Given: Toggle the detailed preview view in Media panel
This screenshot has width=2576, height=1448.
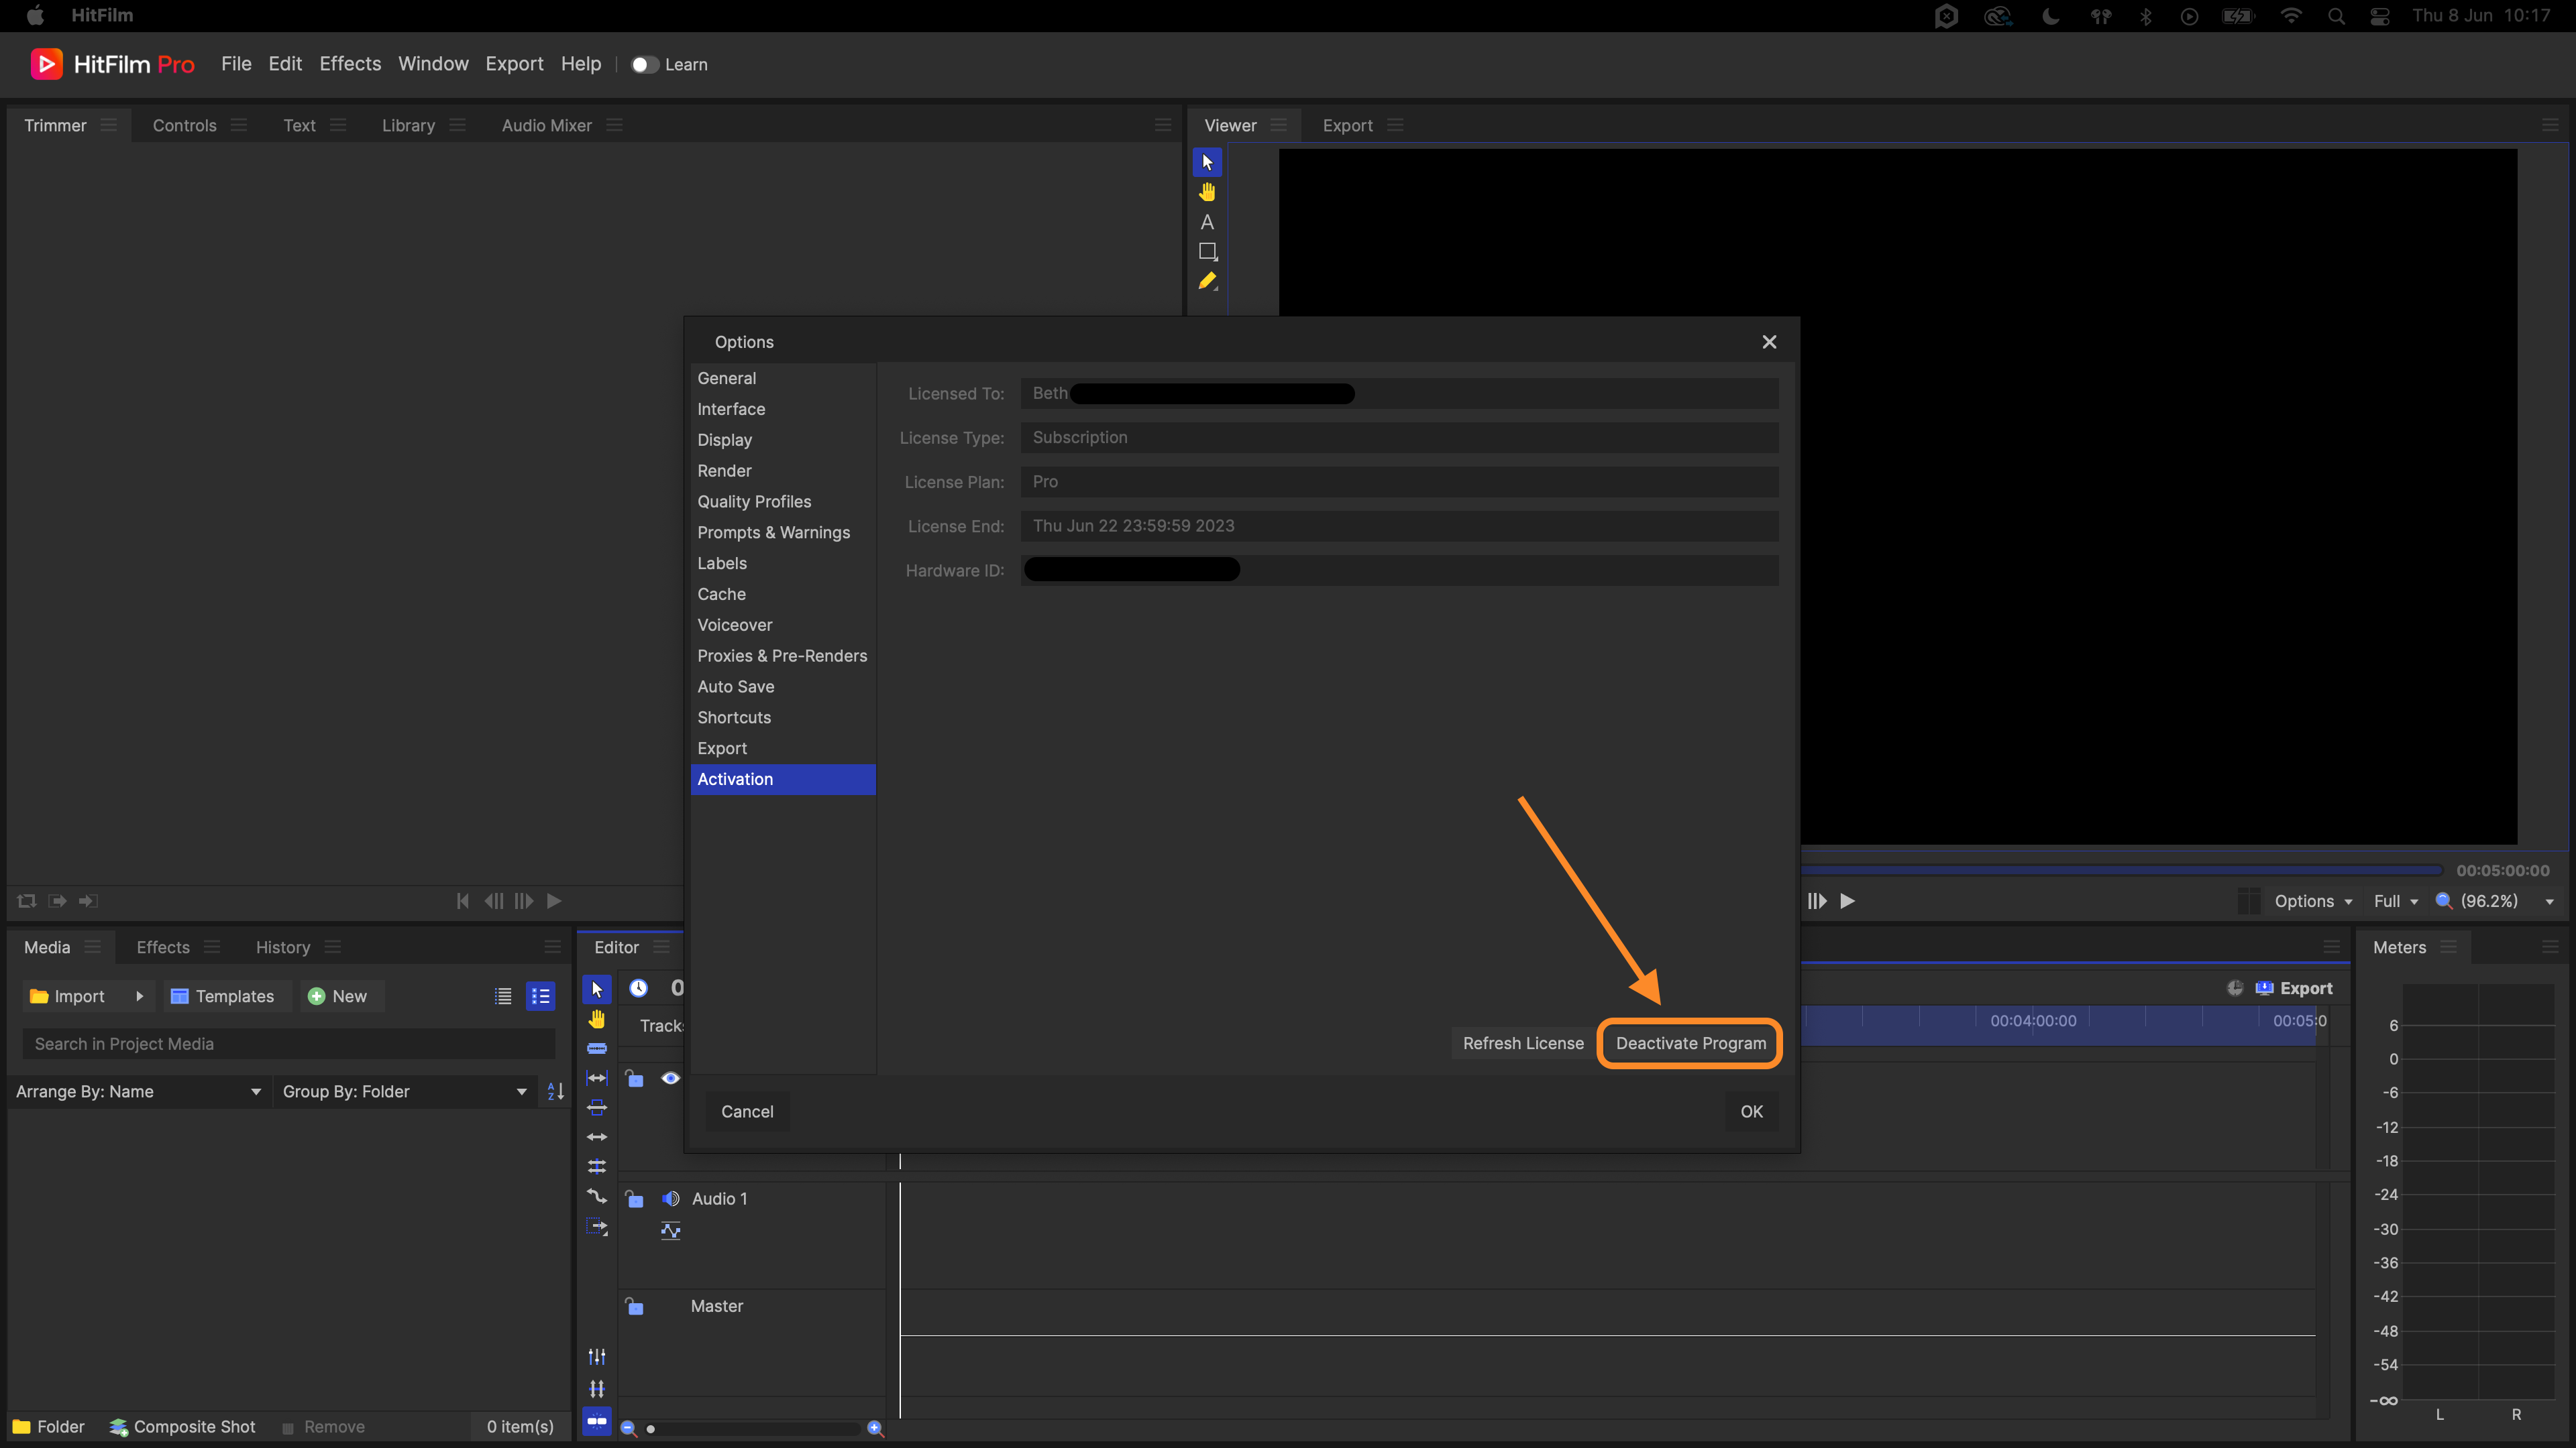Looking at the screenshot, I should click(541, 995).
